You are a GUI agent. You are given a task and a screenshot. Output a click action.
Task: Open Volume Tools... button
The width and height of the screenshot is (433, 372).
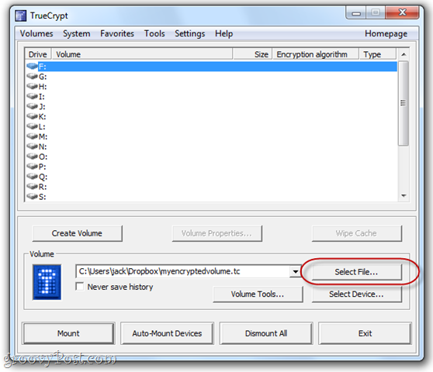258,294
